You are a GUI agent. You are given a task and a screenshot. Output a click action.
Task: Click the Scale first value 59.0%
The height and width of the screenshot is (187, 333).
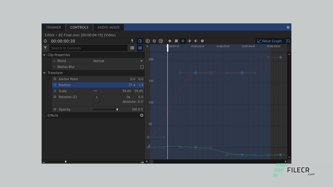click(x=127, y=91)
